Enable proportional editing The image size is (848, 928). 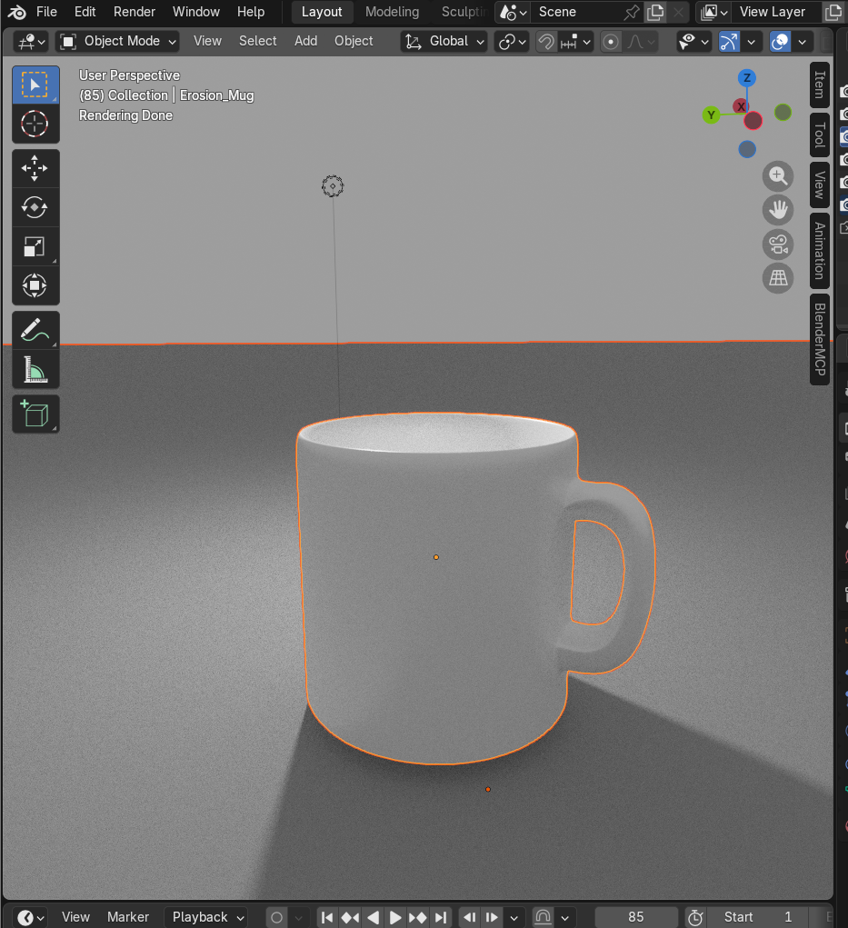[610, 41]
